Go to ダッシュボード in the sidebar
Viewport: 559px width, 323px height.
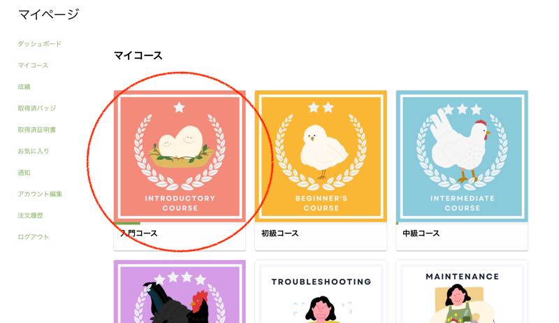(40, 44)
